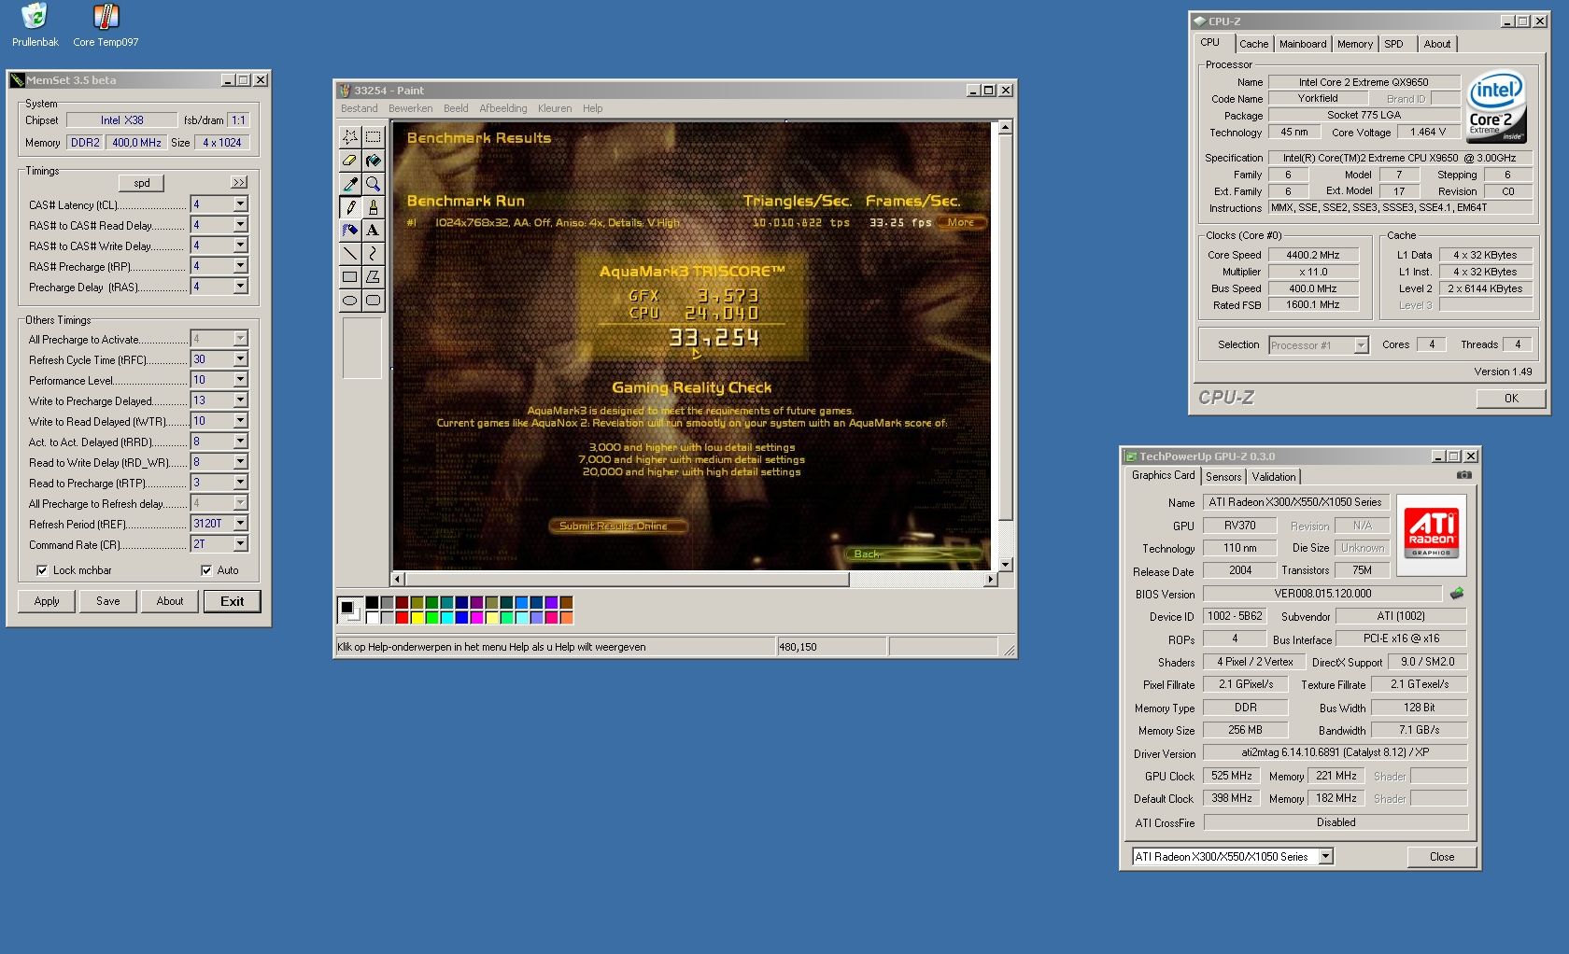
Task: Pick the orange color swatch in Paint palette
Action: tap(566, 617)
